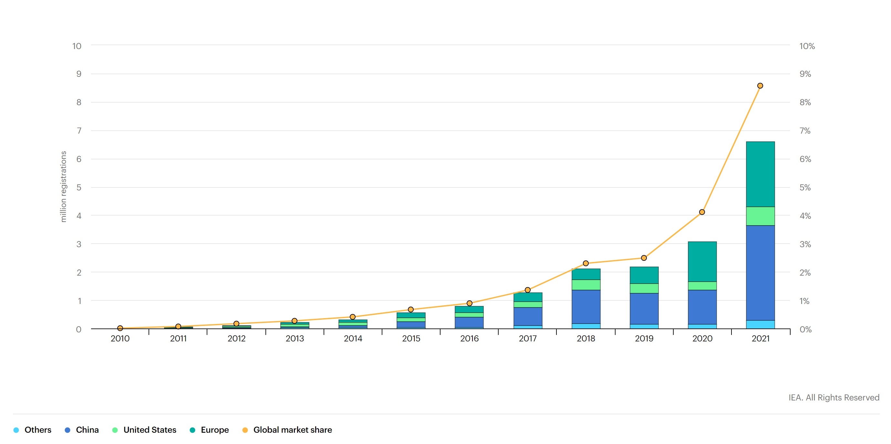891x444 pixels.
Task: Toggle the China legend series
Action: click(x=87, y=429)
